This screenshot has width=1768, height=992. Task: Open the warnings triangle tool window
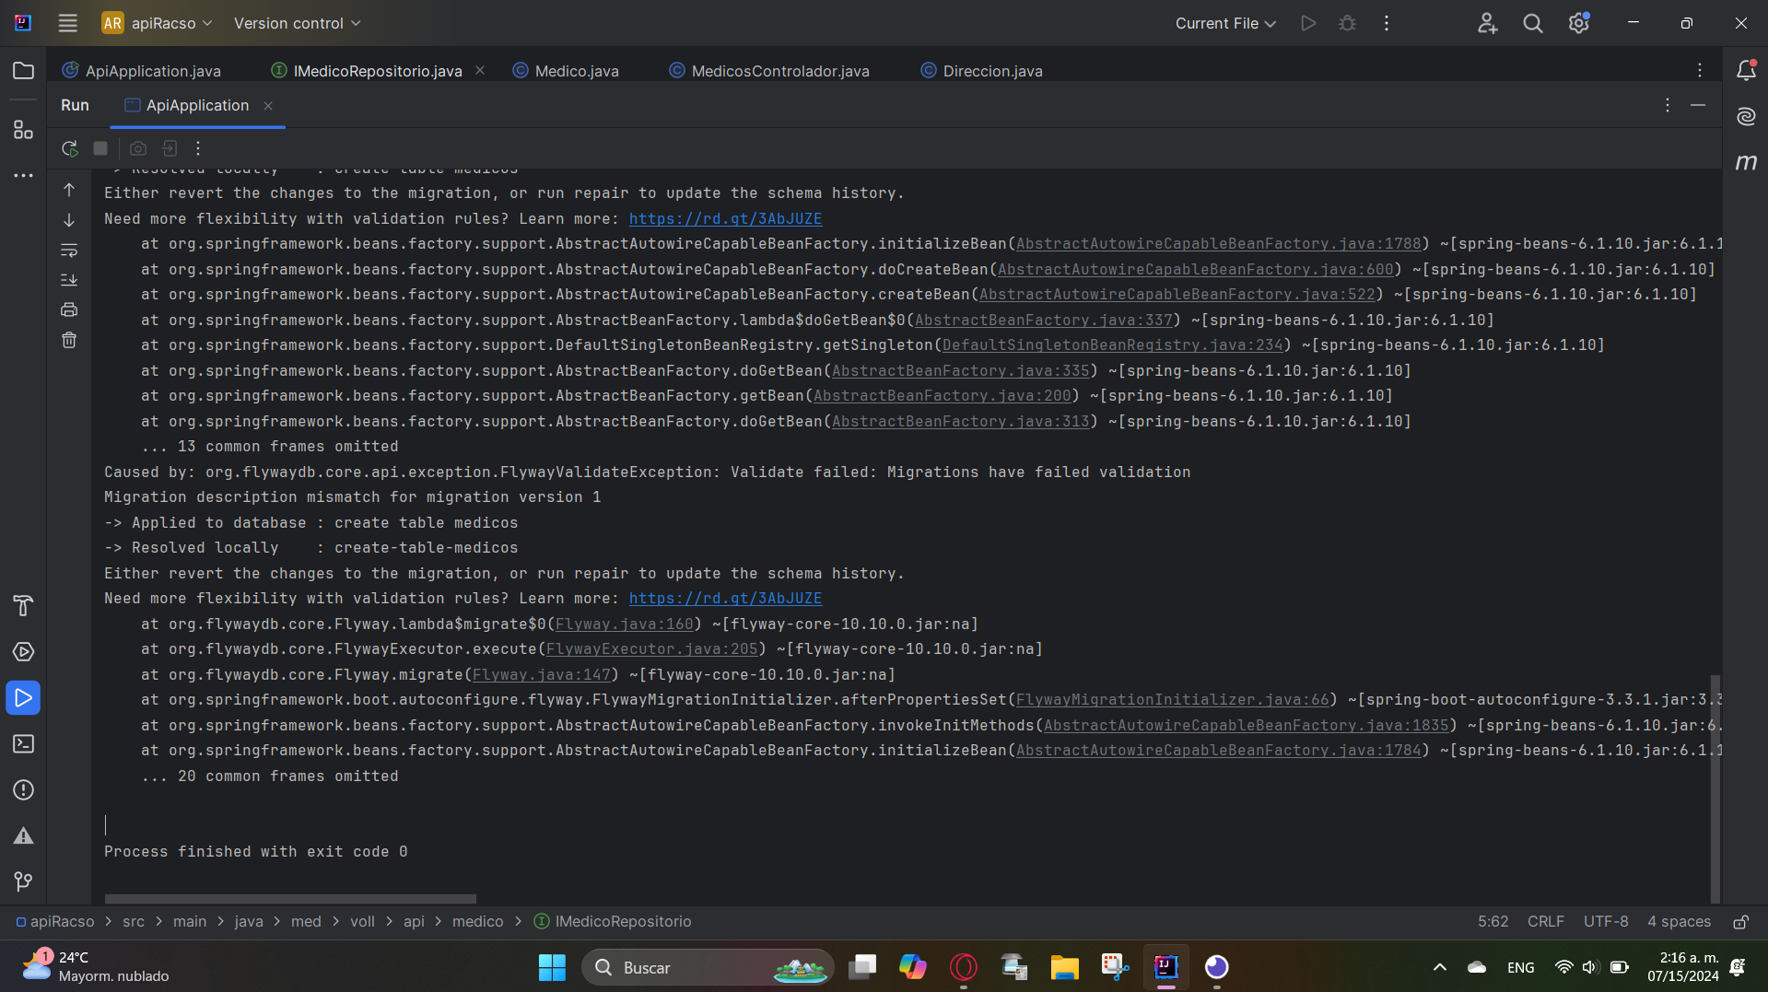pyautogui.click(x=23, y=836)
